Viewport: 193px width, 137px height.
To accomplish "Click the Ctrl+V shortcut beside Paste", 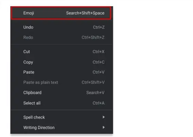I will 98,72.
